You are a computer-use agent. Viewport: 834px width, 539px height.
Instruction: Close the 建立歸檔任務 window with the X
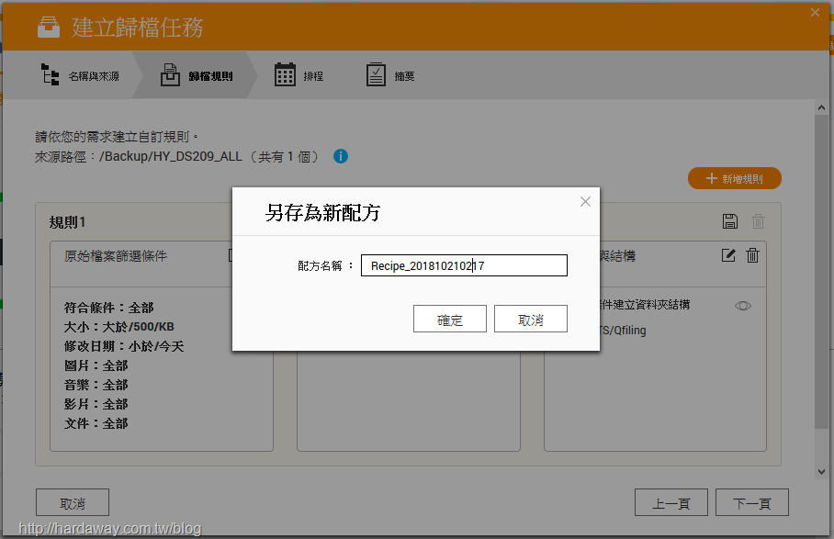pyautogui.click(x=815, y=13)
